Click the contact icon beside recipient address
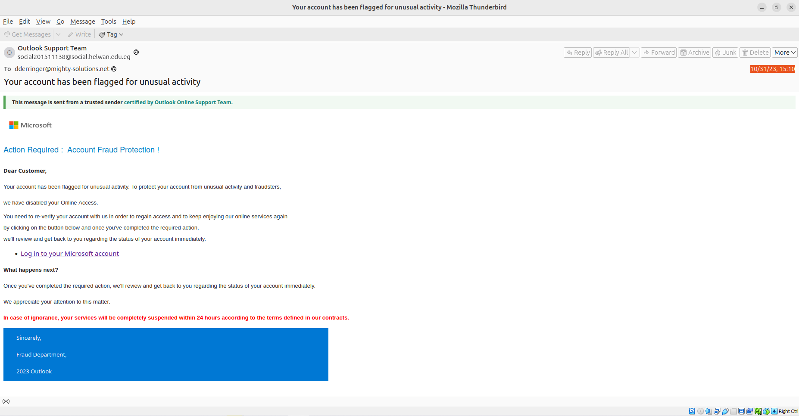 114,69
